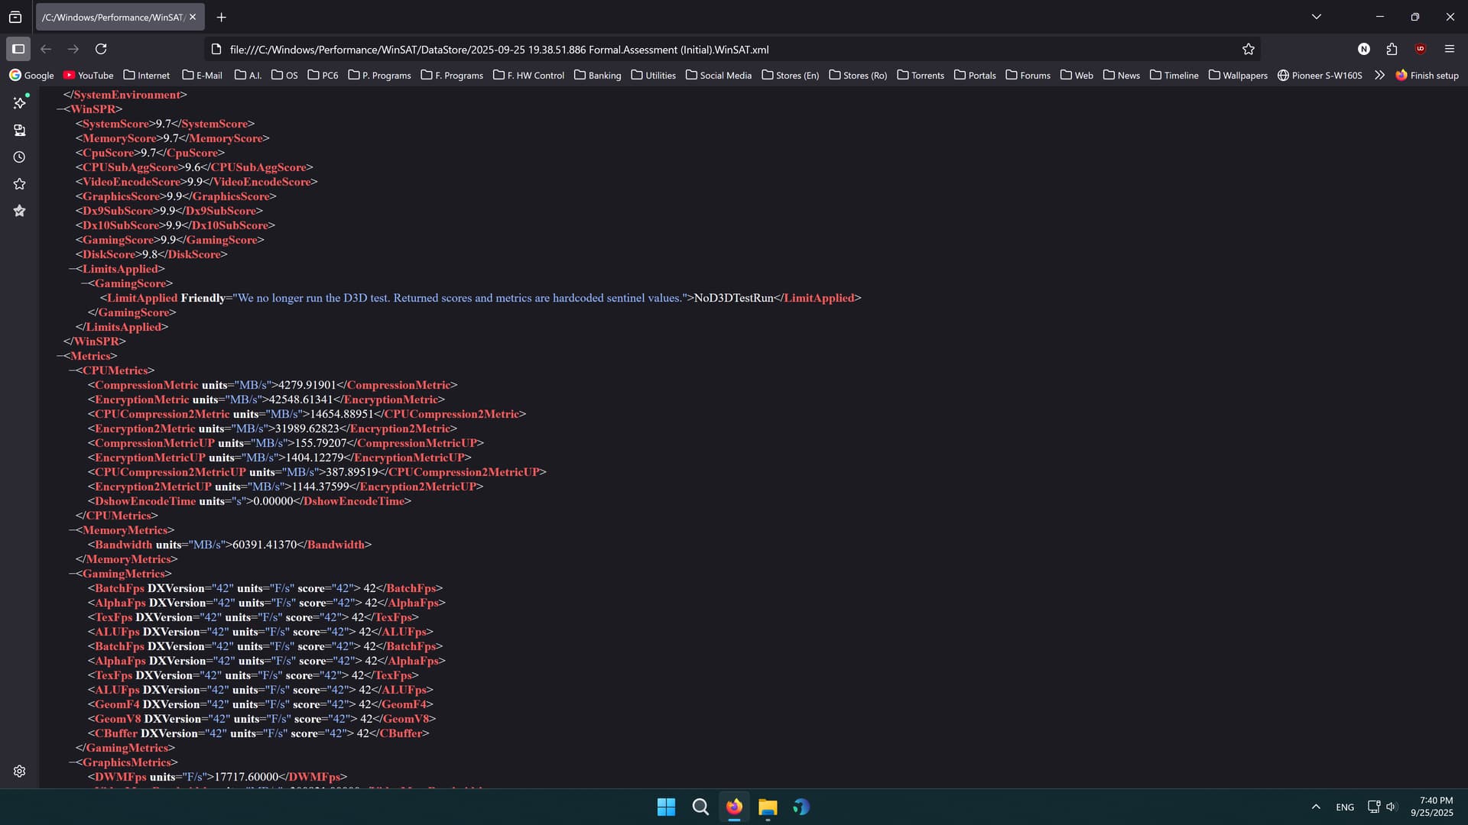Open Bookmarks sidebar star icon
The width and height of the screenshot is (1468, 825).
[x=20, y=184]
